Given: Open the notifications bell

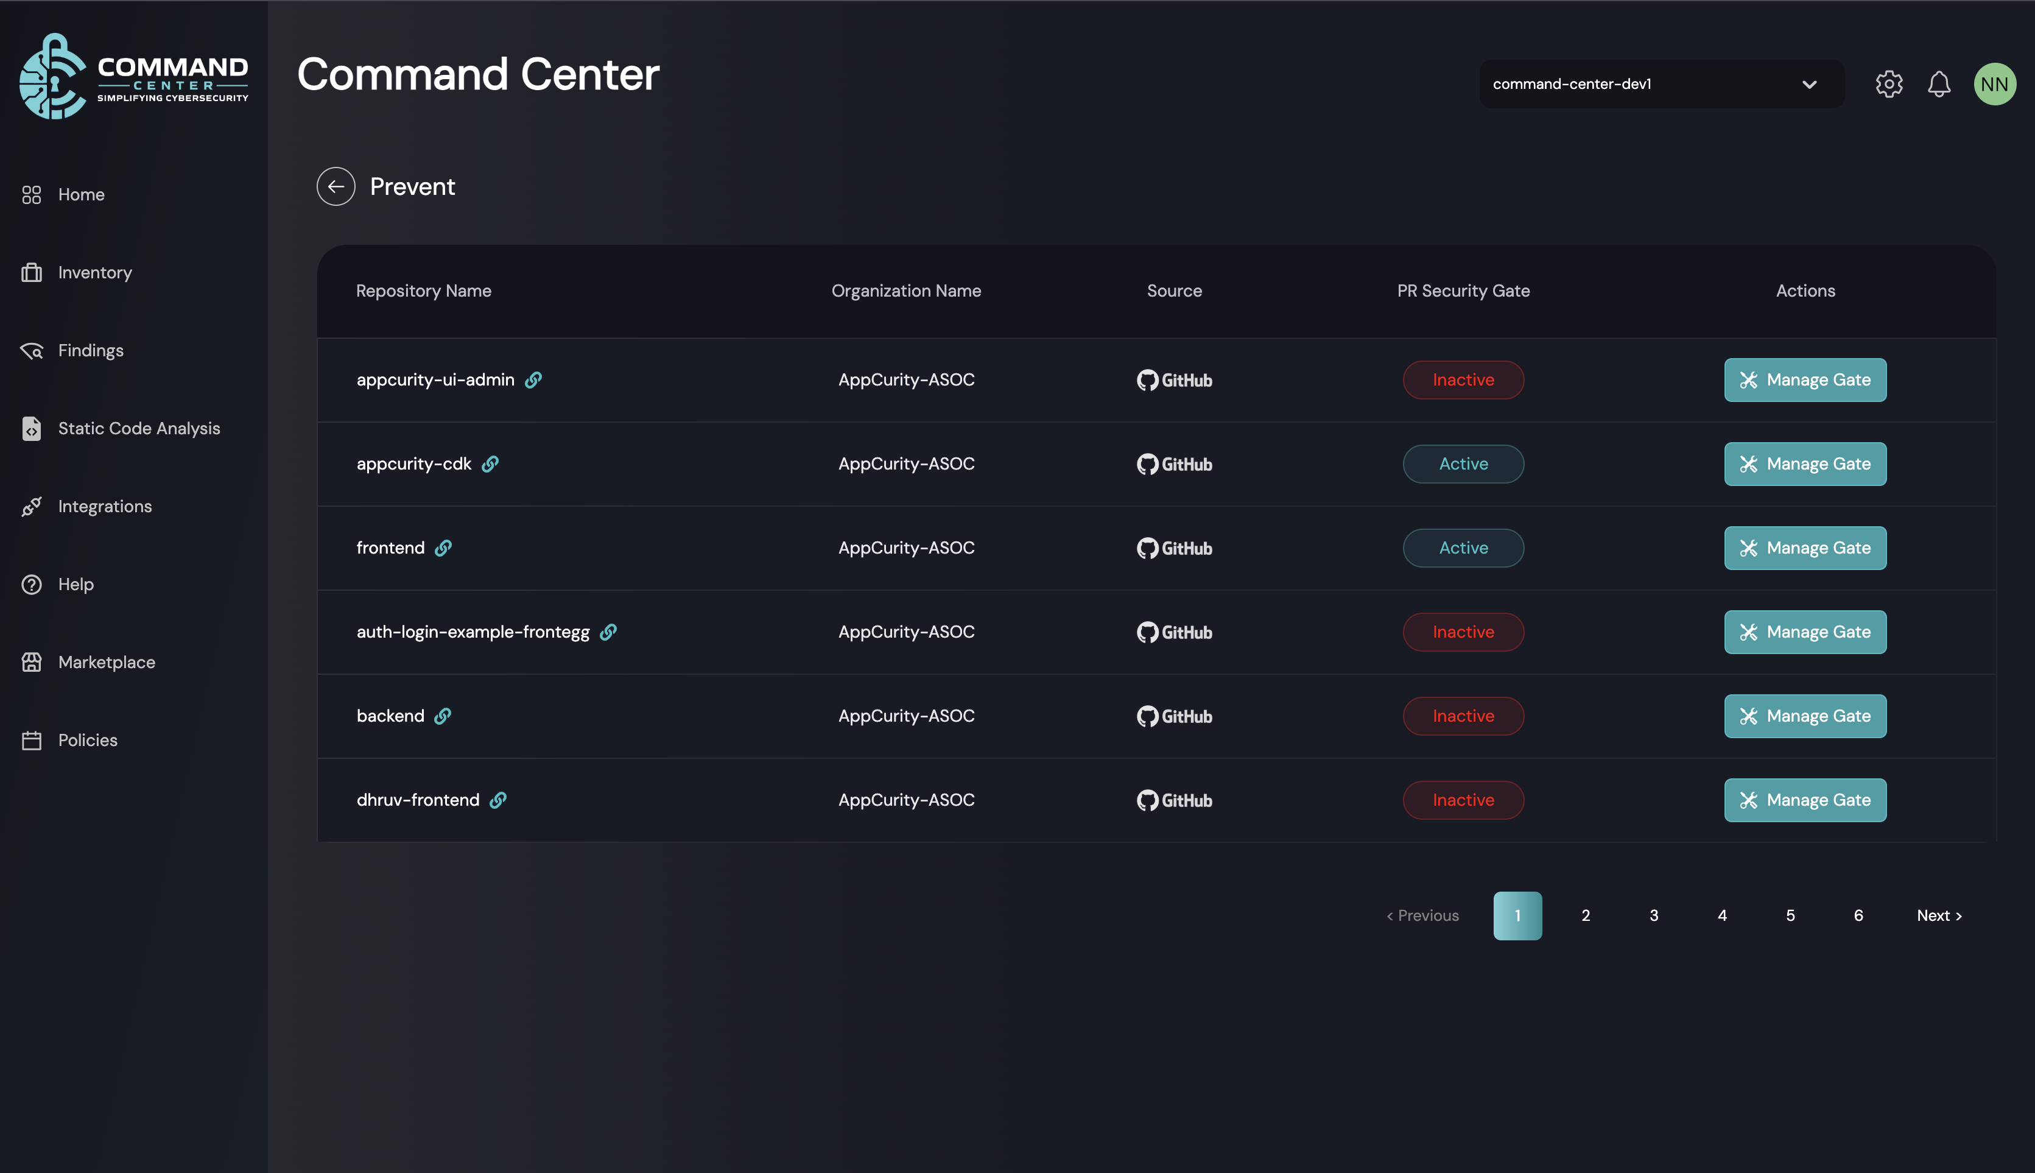Looking at the screenshot, I should tap(1938, 84).
